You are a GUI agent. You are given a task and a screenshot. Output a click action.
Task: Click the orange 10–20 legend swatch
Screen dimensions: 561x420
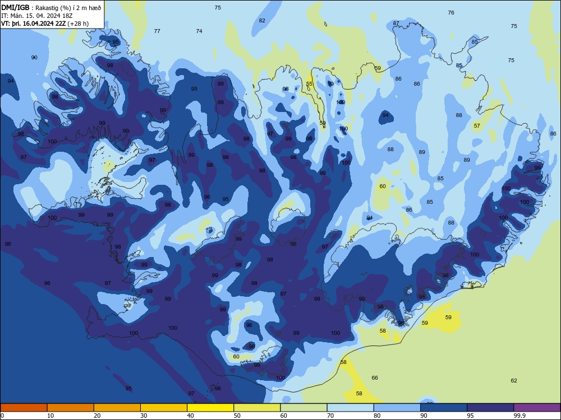click(71, 408)
